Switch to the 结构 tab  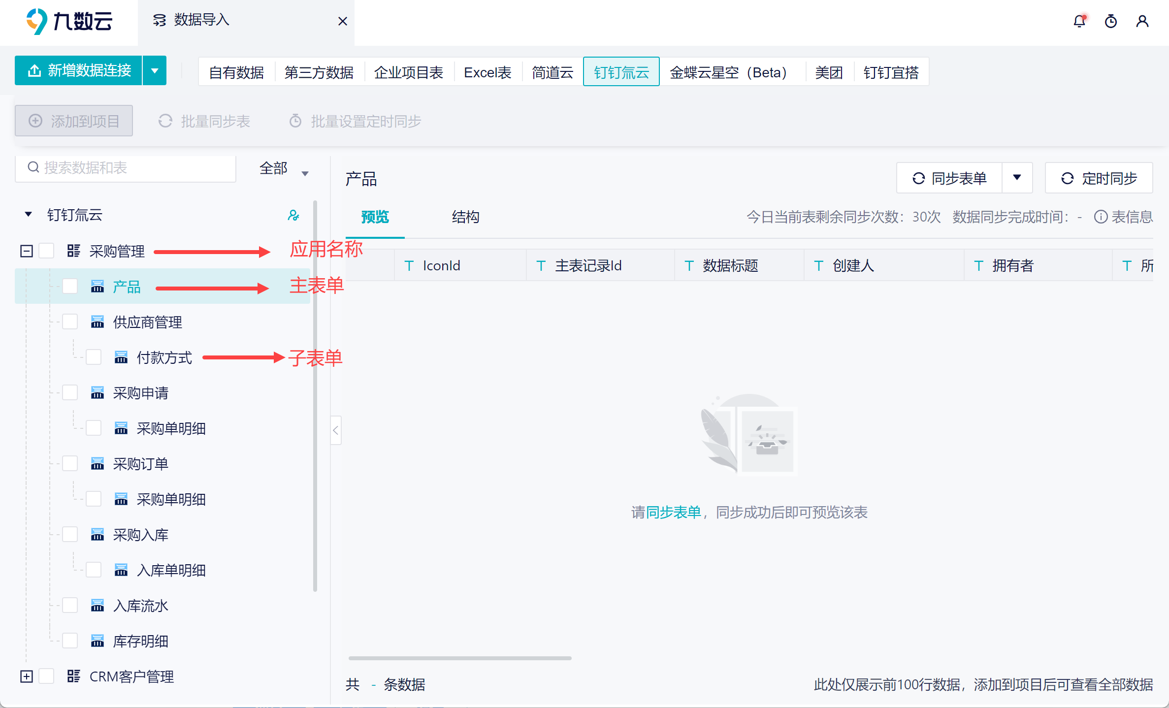coord(465,217)
